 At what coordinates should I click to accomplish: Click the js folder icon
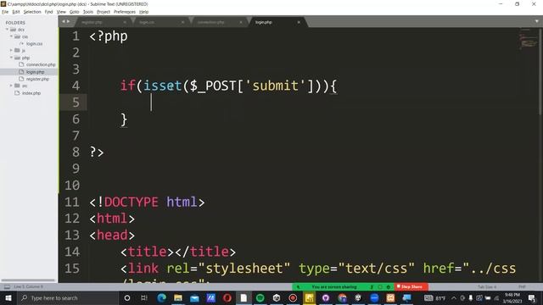17,51
